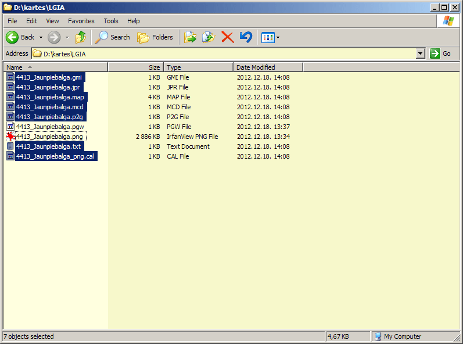The height and width of the screenshot is (344, 463).
Task: Sort by the Name column header
Action: coord(56,67)
